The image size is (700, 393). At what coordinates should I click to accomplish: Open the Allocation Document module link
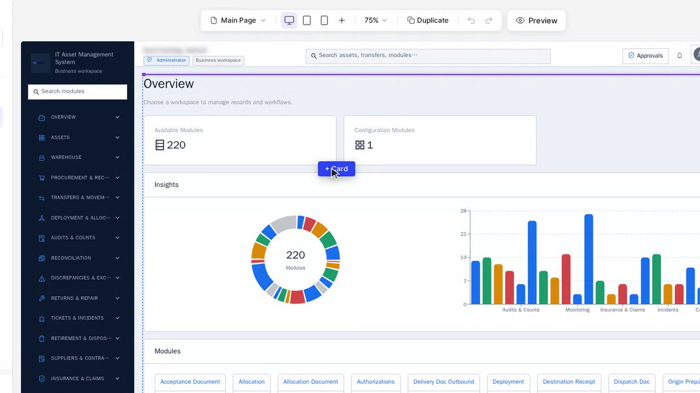pyautogui.click(x=311, y=382)
